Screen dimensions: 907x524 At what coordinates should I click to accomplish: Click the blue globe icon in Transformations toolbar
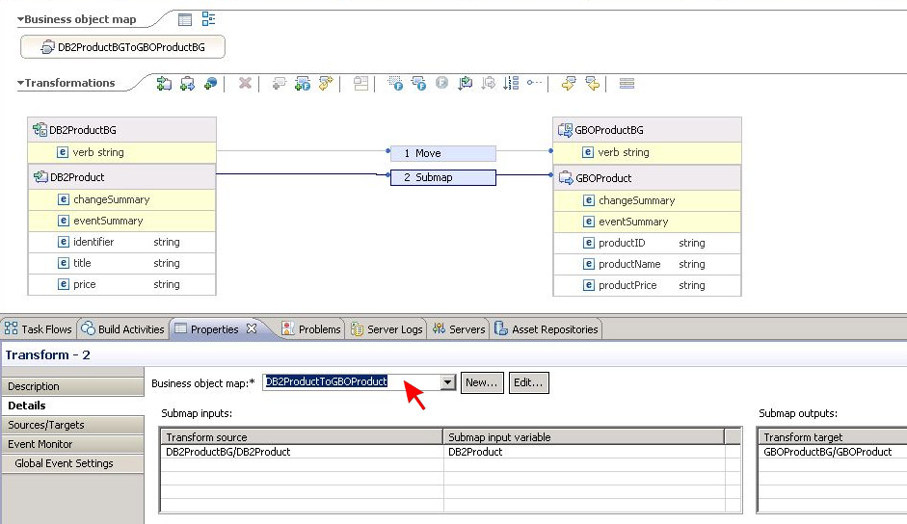tap(210, 84)
